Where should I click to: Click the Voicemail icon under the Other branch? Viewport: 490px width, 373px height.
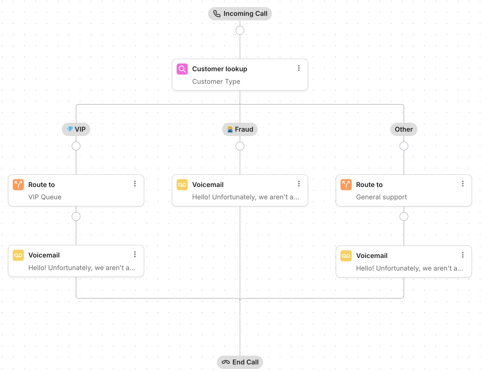pyautogui.click(x=346, y=255)
